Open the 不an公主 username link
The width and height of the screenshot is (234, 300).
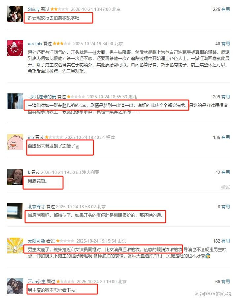37,282
